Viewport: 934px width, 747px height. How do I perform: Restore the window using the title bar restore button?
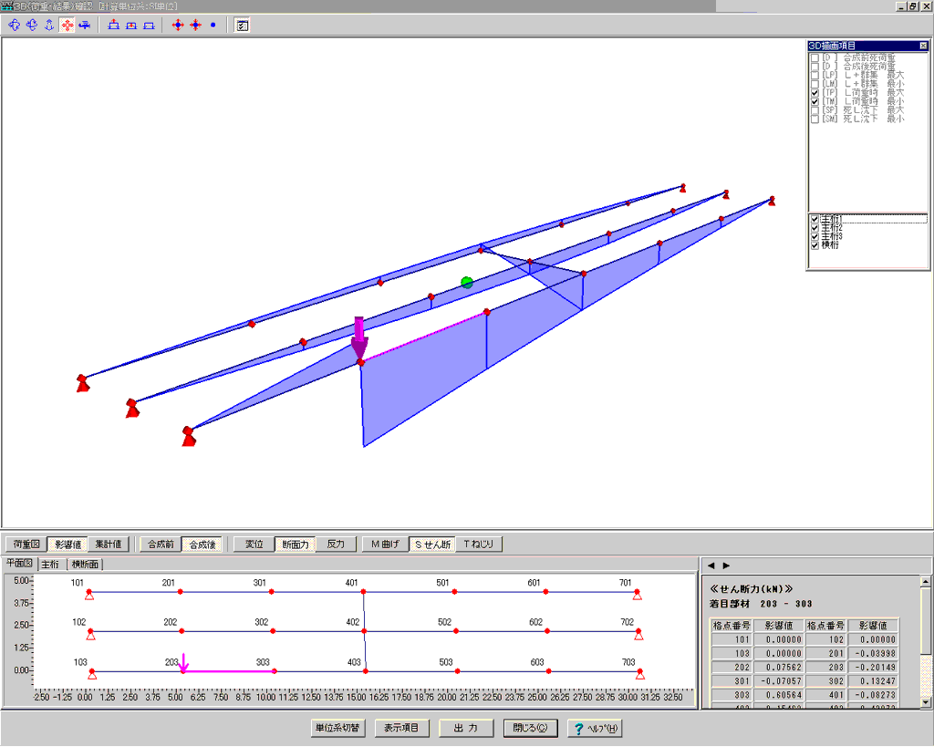913,6
